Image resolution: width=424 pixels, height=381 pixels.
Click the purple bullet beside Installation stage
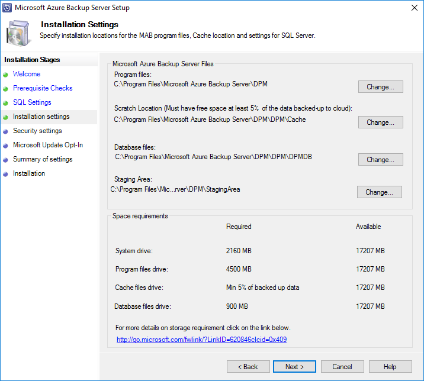(5, 175)
